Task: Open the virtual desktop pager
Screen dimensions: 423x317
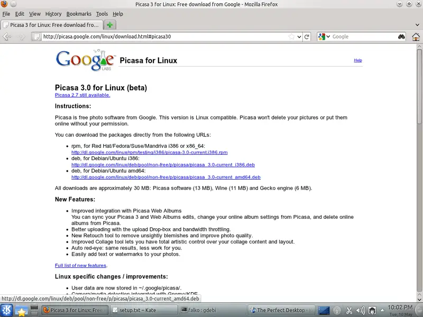Action: pyautogui.click(x=34, y=311)
